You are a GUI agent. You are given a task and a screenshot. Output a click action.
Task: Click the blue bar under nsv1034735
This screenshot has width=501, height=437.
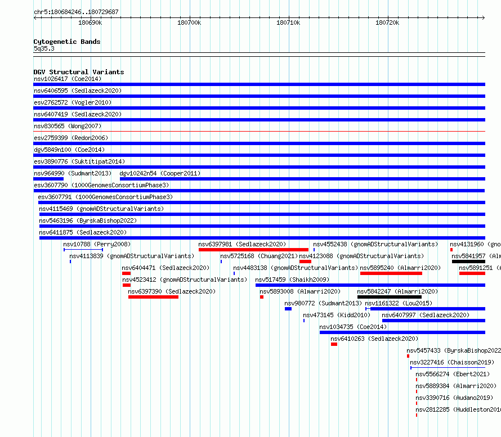(402, 332)
